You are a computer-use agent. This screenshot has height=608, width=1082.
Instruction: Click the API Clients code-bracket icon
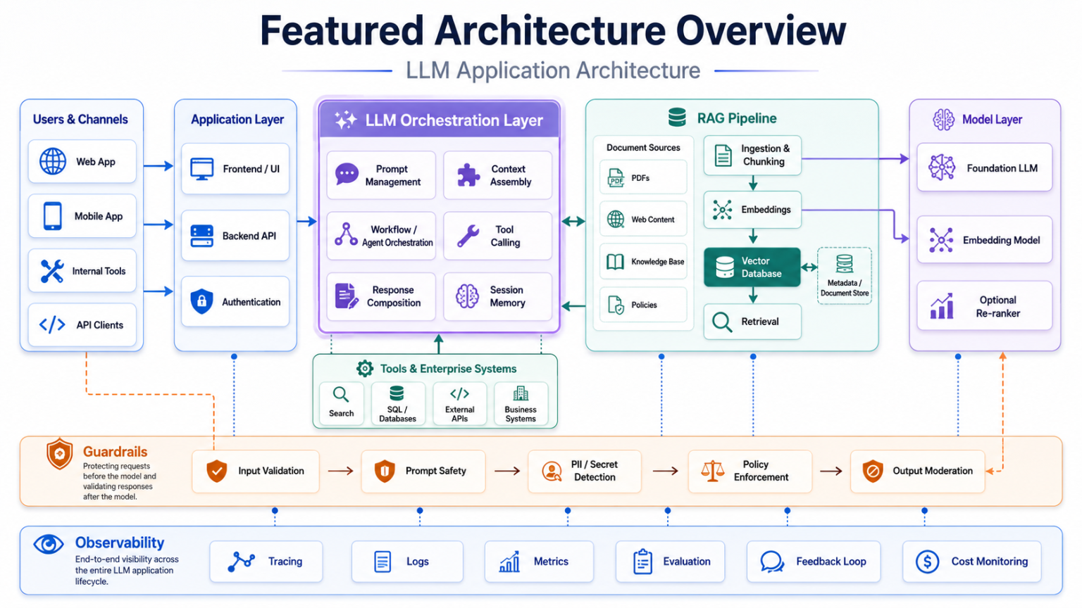pos(52,324)
